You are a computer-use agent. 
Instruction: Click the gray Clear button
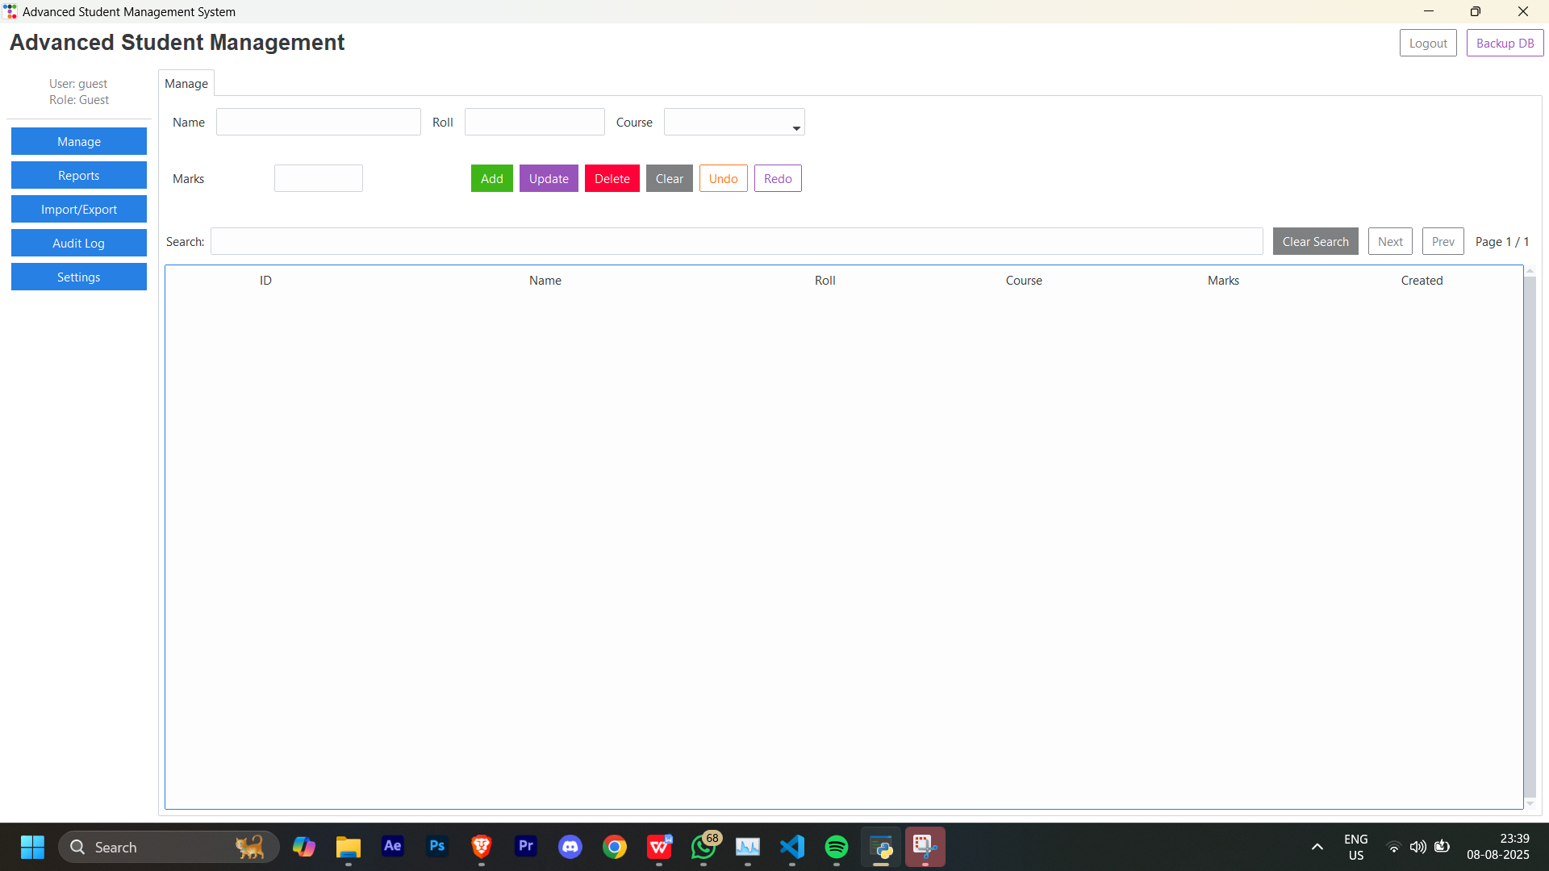pyautogui.click(x=670, y=178)
